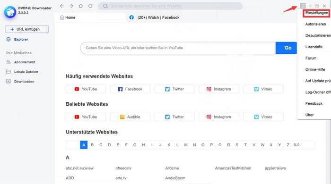Click the Downloaden sidebar icon
This screenshot has width=331, height=184.
click(x=9, y=81)
